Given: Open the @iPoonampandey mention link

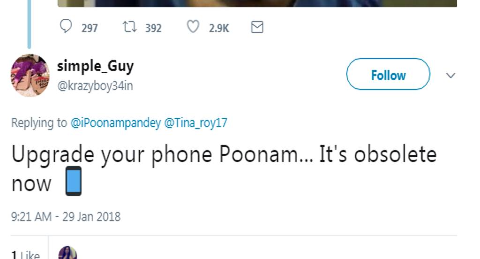Looking at the screenshot, I should pyautogui.click(x=115, y=123).
